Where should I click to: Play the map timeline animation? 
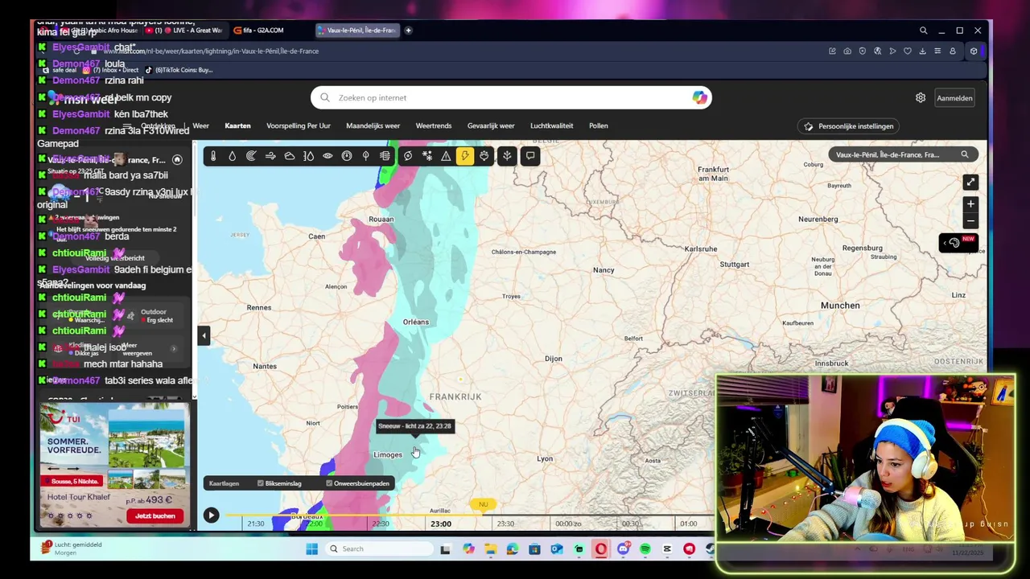click(211, 515)
